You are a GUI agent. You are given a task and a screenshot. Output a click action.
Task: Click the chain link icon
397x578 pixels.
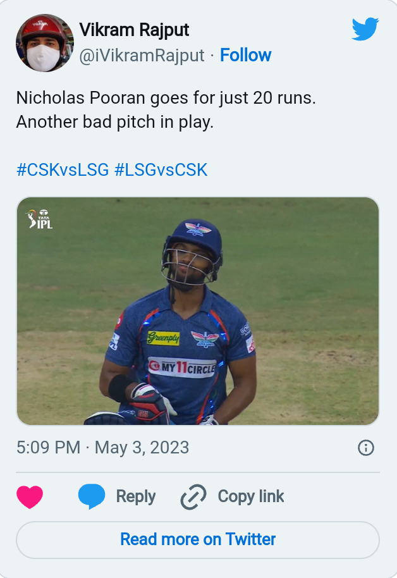click(x=193, y=497)
